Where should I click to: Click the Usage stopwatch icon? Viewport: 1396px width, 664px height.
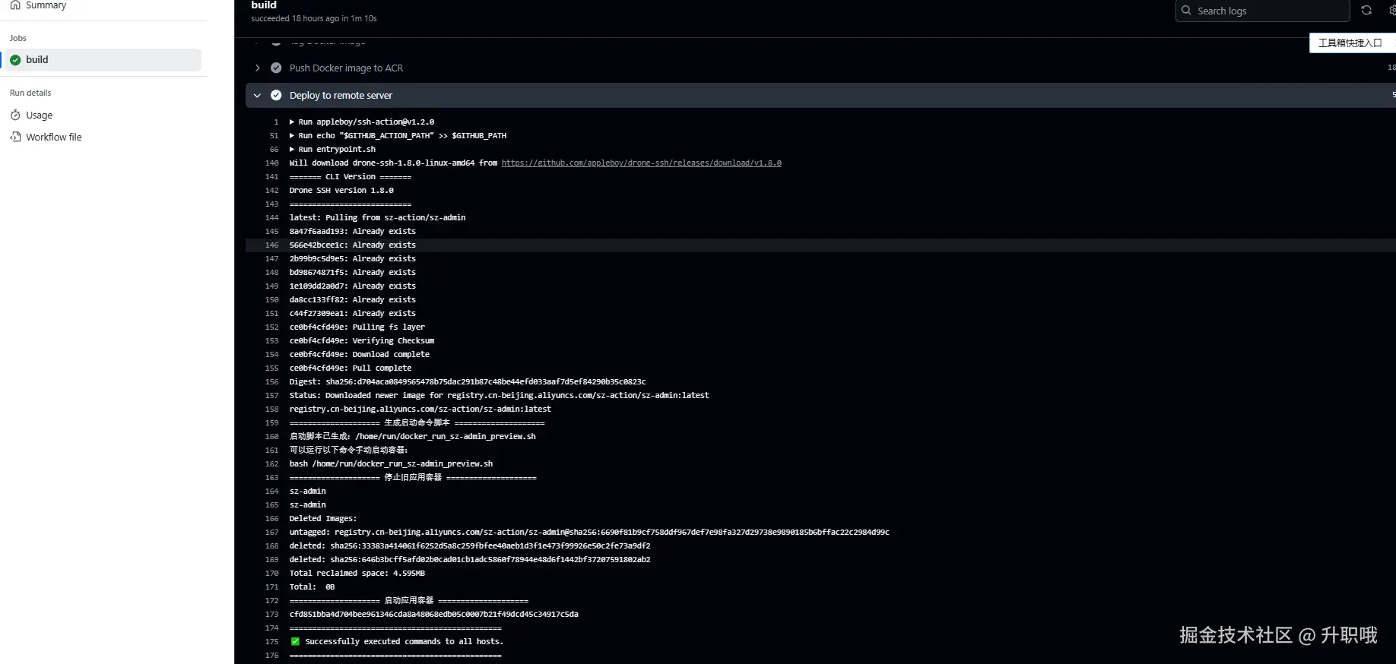[x=15, y=115]
